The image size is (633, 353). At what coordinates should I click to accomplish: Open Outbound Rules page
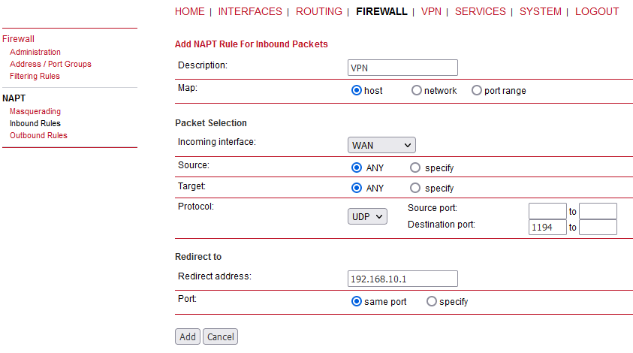click(x=38, y=135)
